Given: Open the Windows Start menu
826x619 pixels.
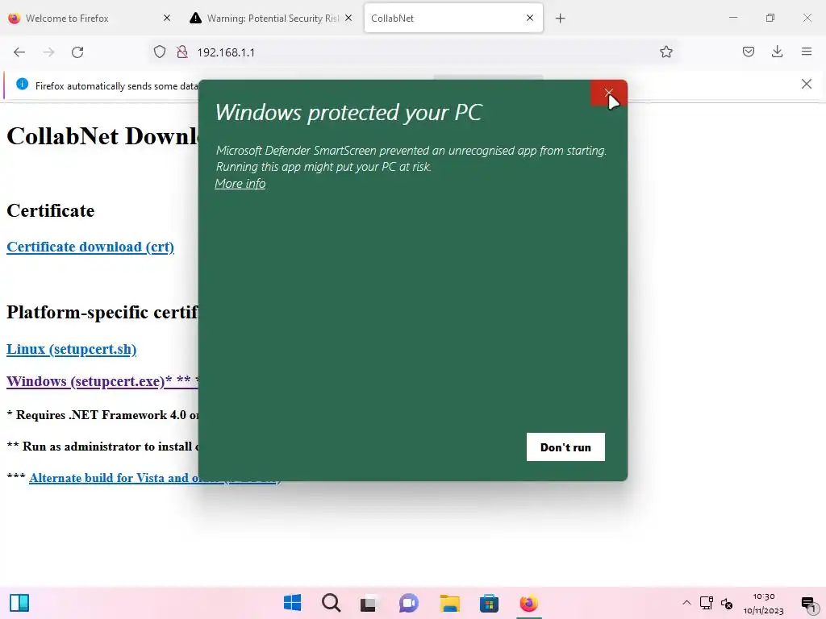Looking at the screenshot, I should tap(292, 603).
